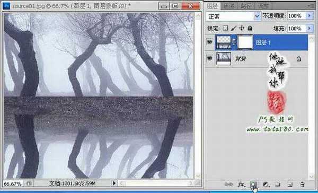The image size is (318, 193).
Task: Click the link layers icon in Layers panel footer
Action: [228, 185]
